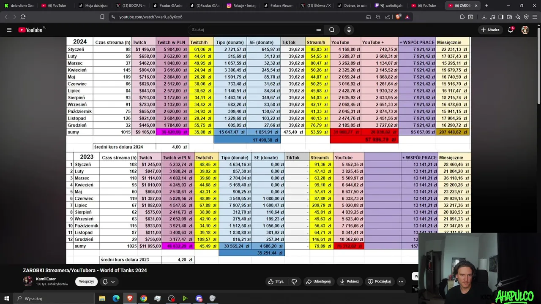This screenshot has height=304, width=541.
Task: Open browser downloads
Action: pyautogui.click(x=484, y=17)
